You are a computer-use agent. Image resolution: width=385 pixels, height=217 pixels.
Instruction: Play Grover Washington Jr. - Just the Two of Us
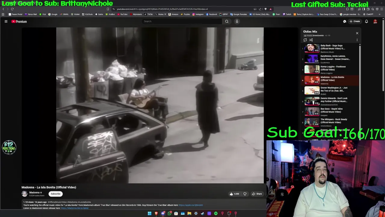click(330, 91)
